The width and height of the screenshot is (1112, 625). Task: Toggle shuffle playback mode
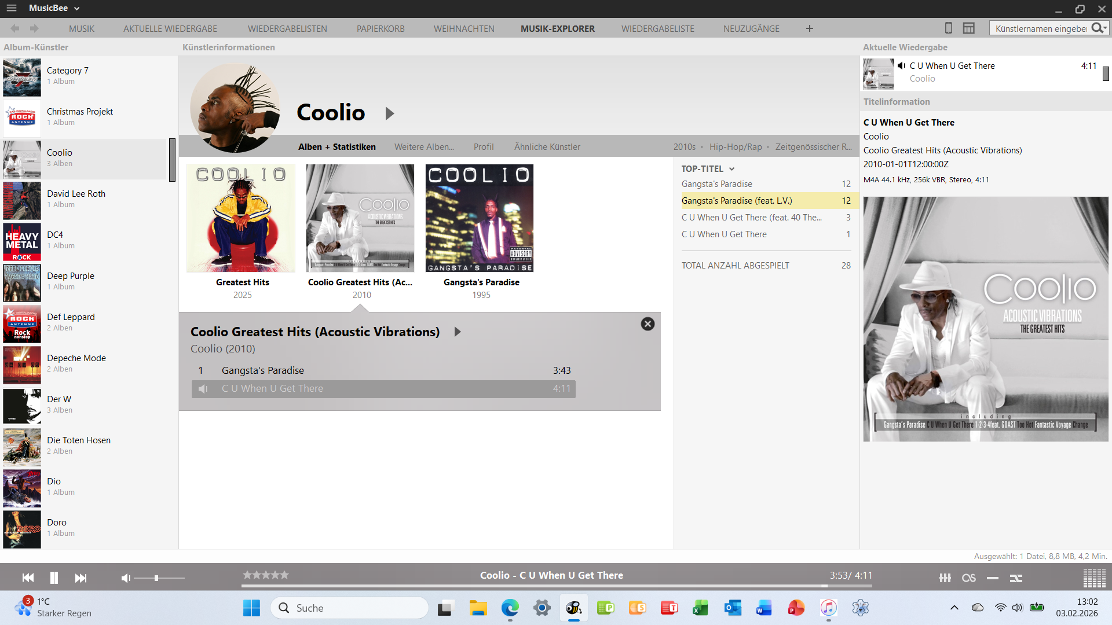coord(1016,578)
